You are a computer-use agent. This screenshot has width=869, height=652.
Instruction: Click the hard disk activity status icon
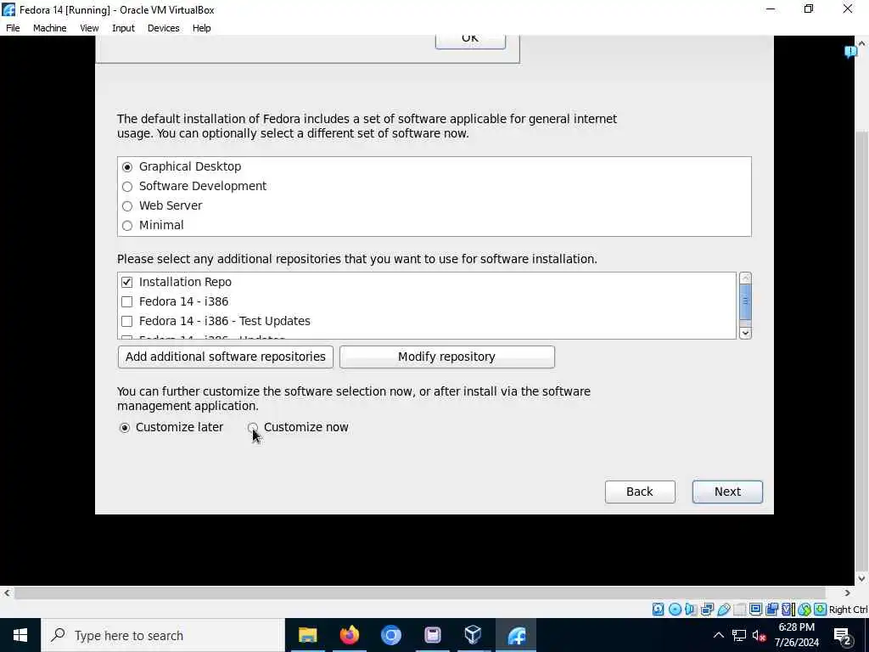click(x=658, y=610)
